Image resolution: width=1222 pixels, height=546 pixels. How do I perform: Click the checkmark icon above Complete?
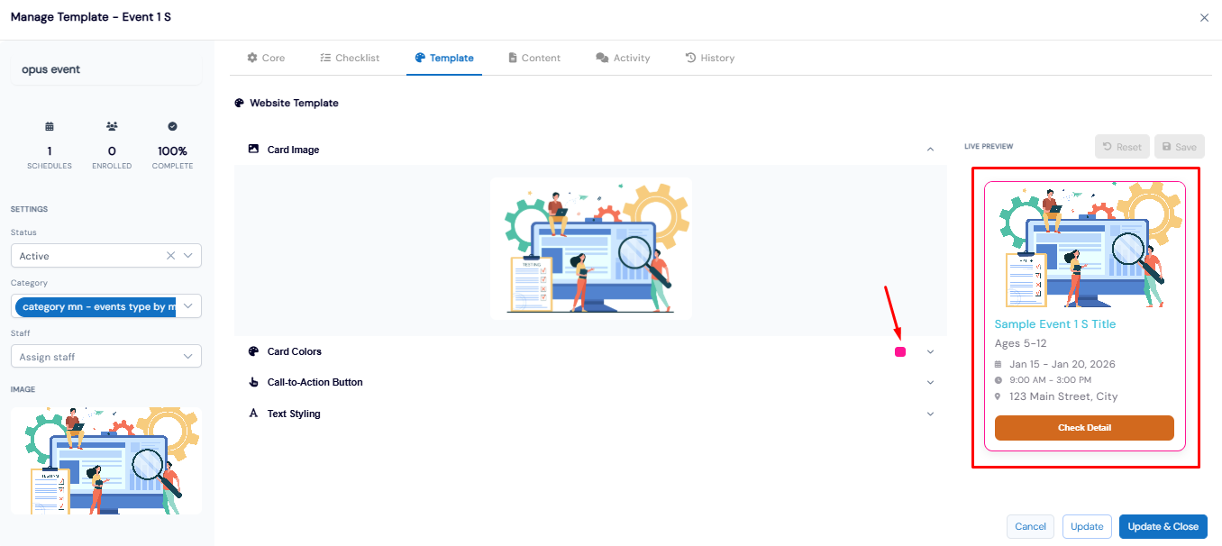(x=172, y=126)
